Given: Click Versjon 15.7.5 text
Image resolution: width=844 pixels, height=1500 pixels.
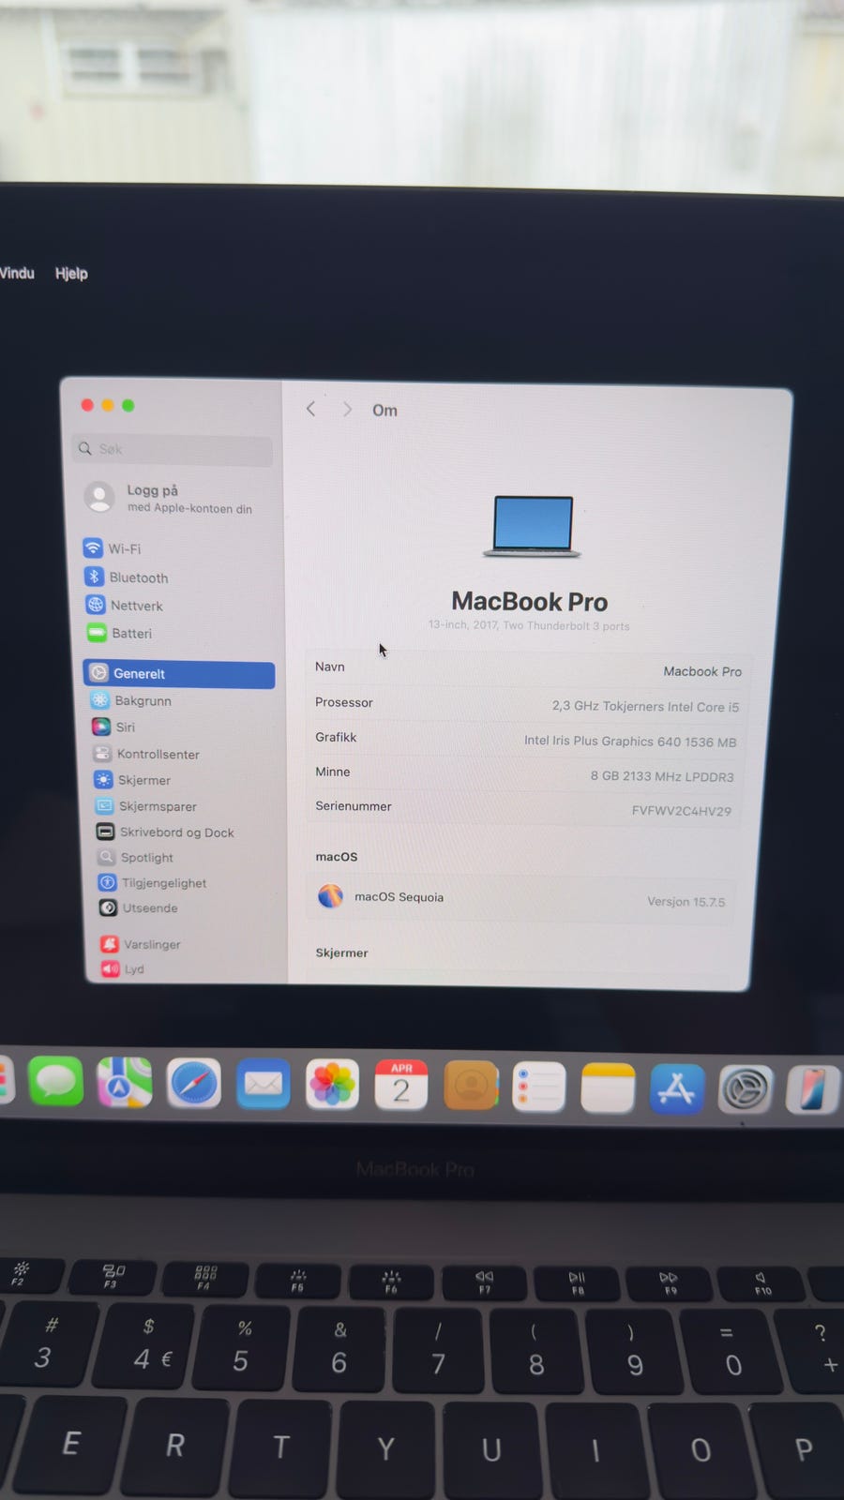Looking at the screenshot, I should [x=686, y=902].
